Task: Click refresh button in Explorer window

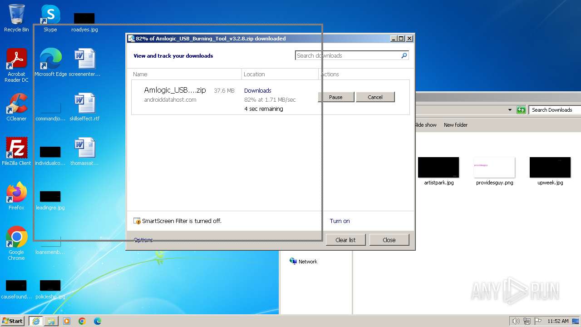Action: point(521,110)
